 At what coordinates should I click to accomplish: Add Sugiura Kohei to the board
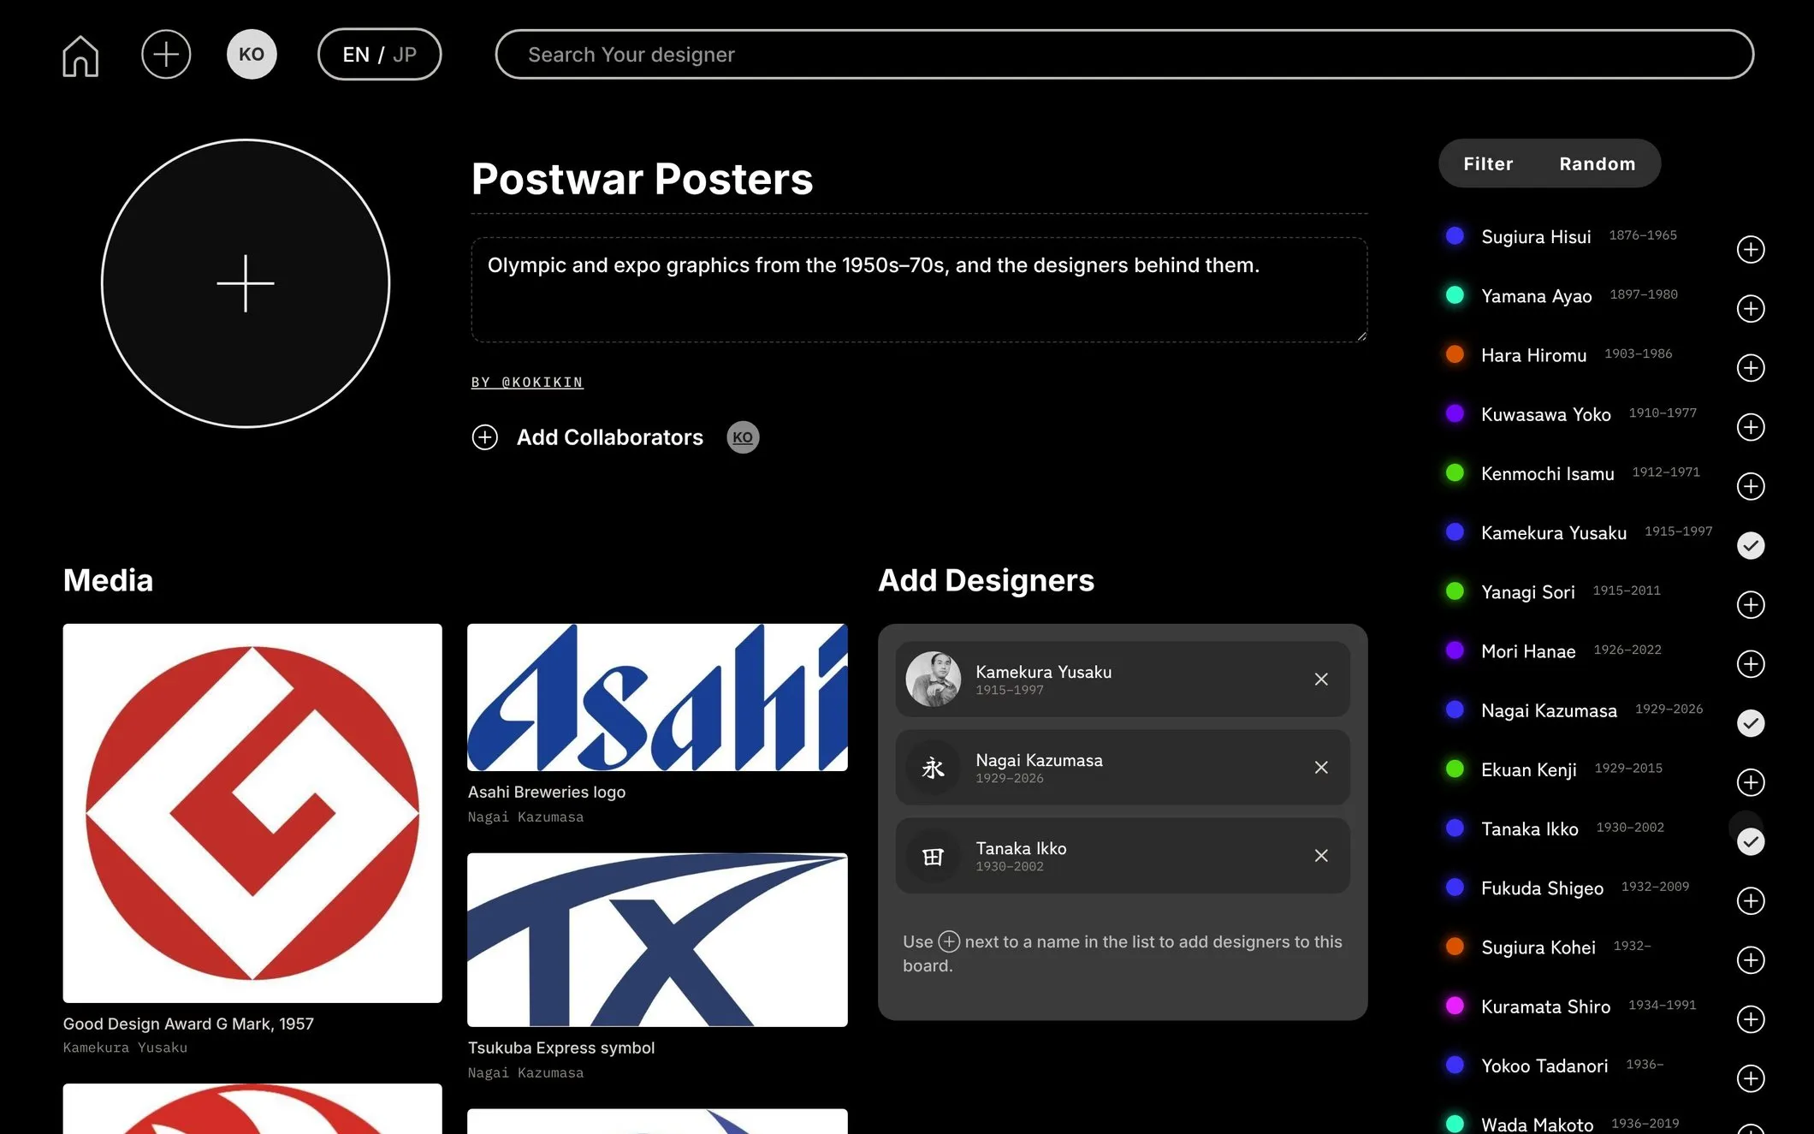(x=1751, y=960)
